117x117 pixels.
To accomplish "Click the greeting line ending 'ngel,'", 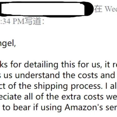I will pyautogui.click(x=8, y=44).
